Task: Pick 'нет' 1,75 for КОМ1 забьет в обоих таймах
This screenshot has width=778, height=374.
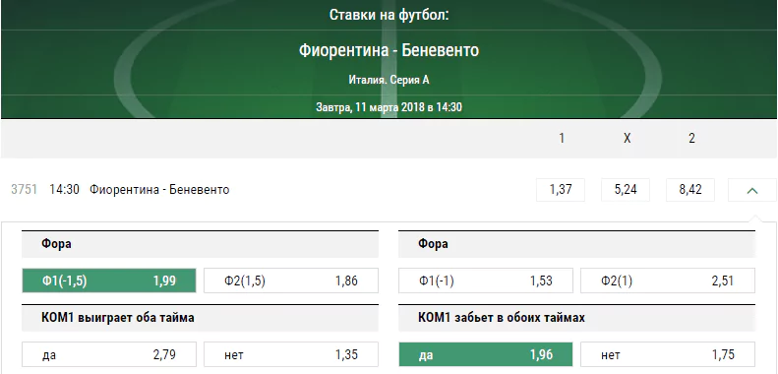Action: coord(668,354)
